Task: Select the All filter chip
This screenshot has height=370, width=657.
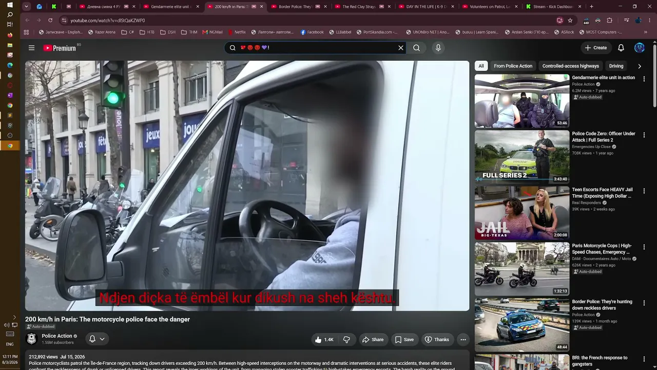Action: pos(481,66)
